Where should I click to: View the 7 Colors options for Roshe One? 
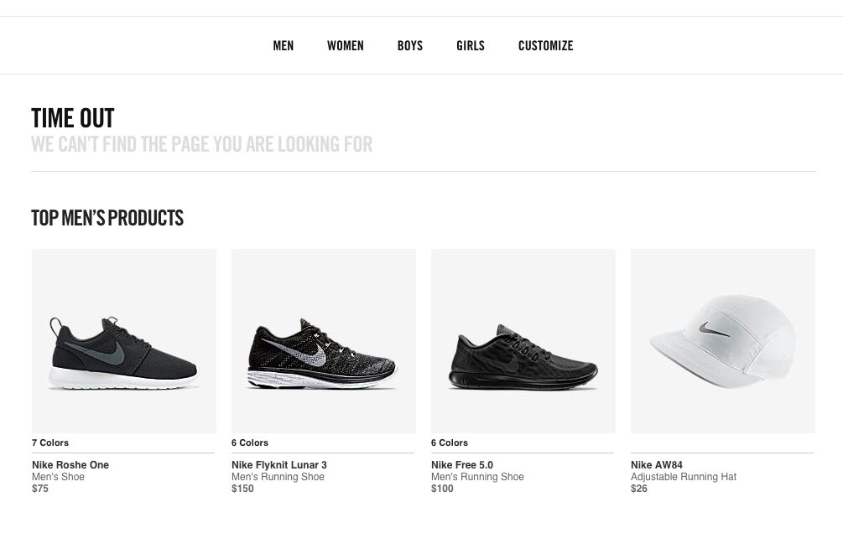[49, 442]
